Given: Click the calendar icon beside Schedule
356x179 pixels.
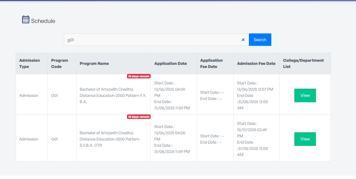Looking at the screenshot, I should (x=25, y=19).
